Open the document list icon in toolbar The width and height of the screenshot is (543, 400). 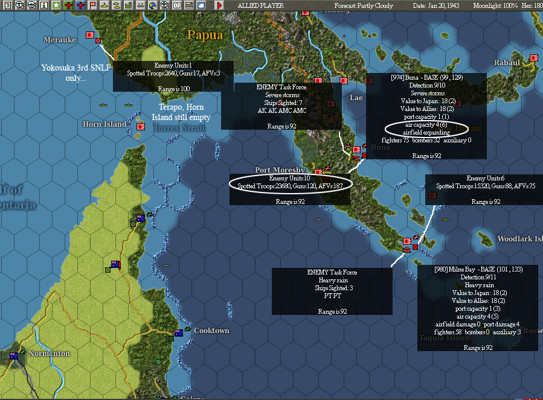coord(7,5)
